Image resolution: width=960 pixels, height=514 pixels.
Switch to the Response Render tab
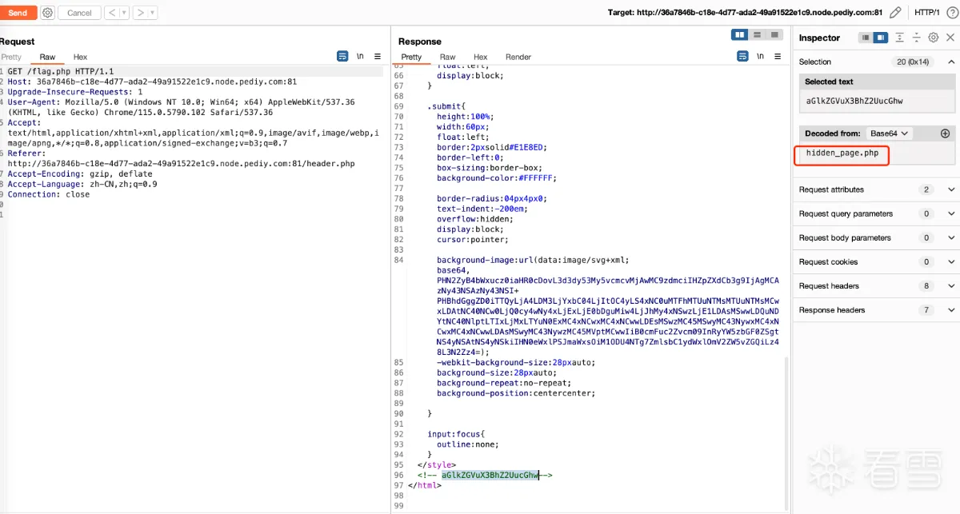(518, 57)
